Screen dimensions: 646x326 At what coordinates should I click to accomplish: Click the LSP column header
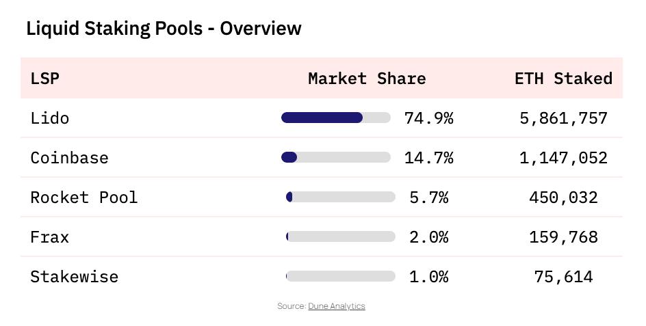click(45, 78)
